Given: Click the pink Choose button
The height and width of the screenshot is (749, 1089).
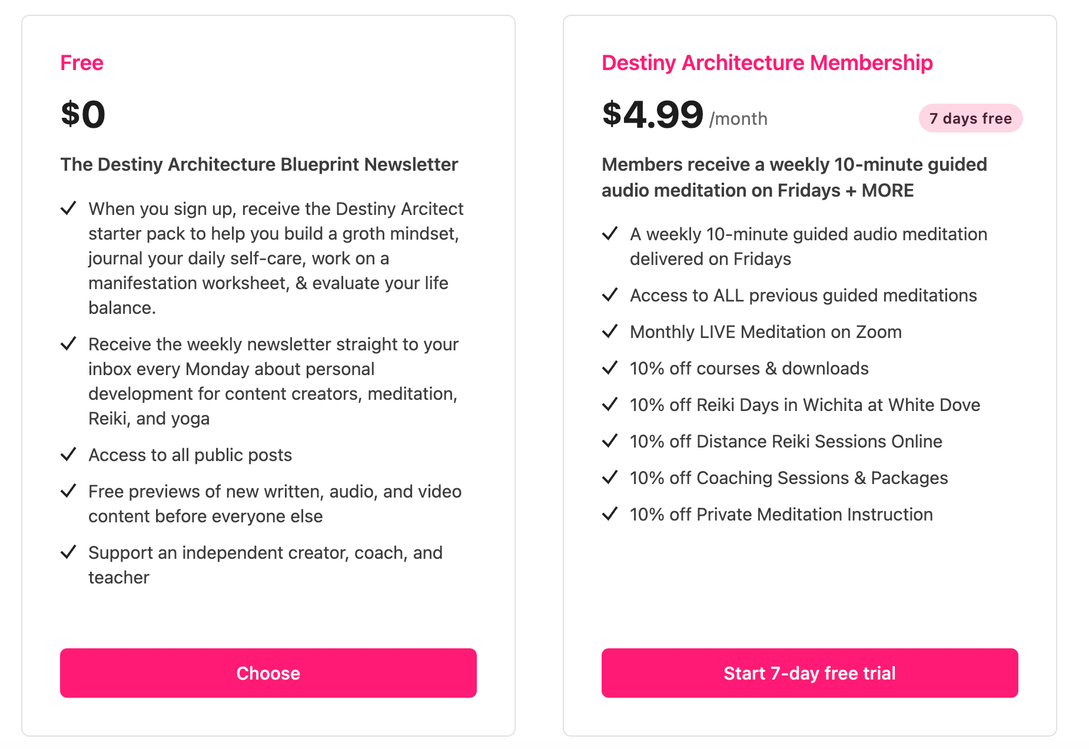Looking at the screenshot, I should [268, 673].
